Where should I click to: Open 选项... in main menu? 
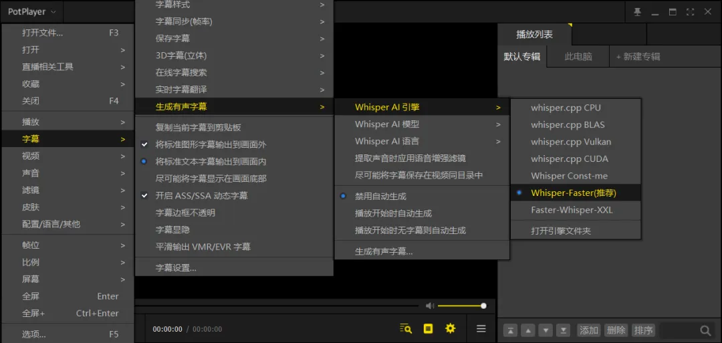[x=68, y=334]
